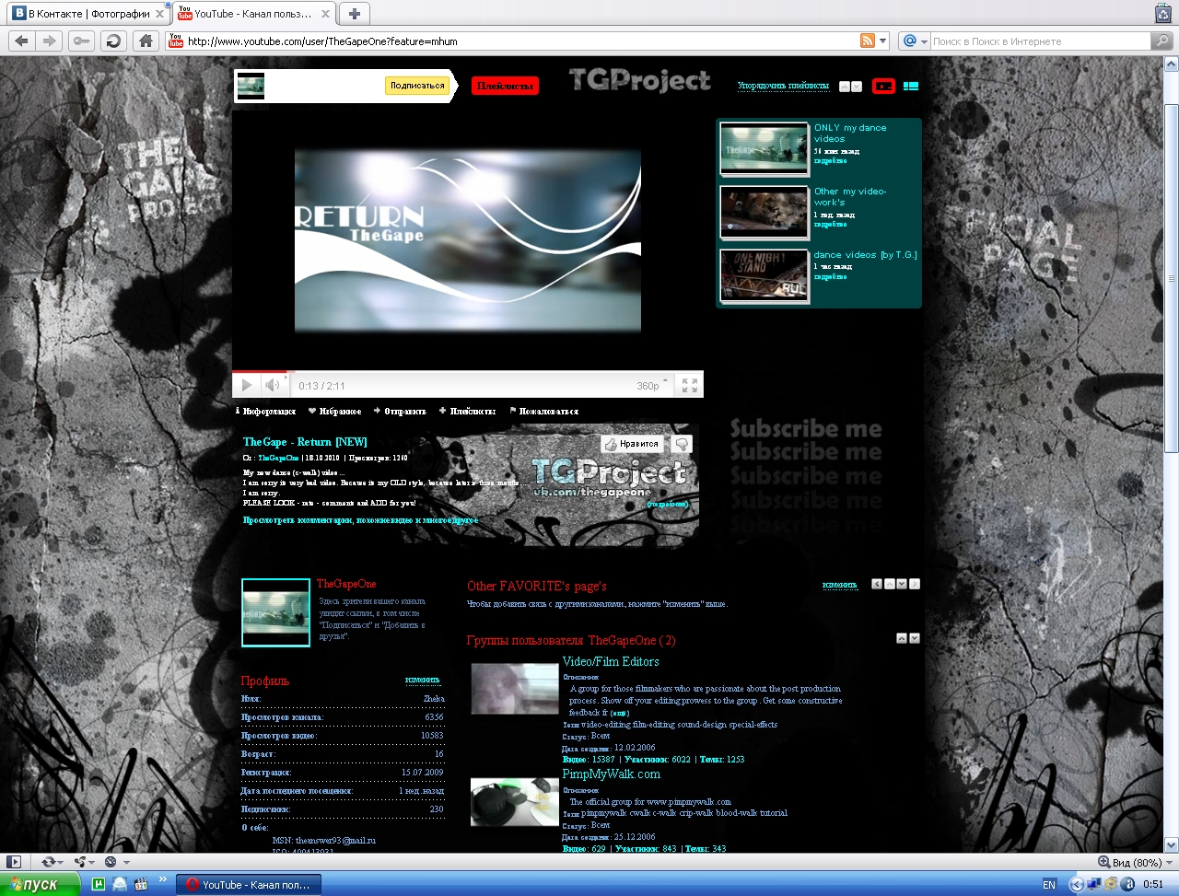Click the EN language indicator in tray

coord(1049,885)
